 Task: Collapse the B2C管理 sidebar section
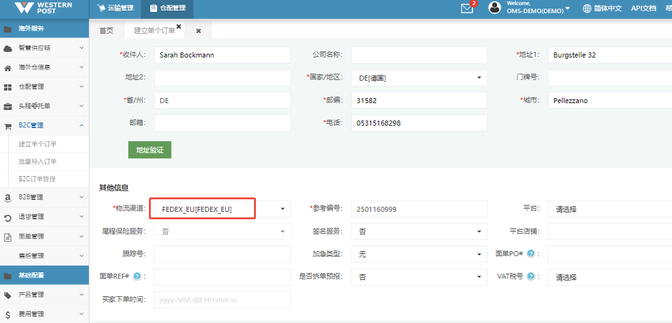(x=44, y=126)
